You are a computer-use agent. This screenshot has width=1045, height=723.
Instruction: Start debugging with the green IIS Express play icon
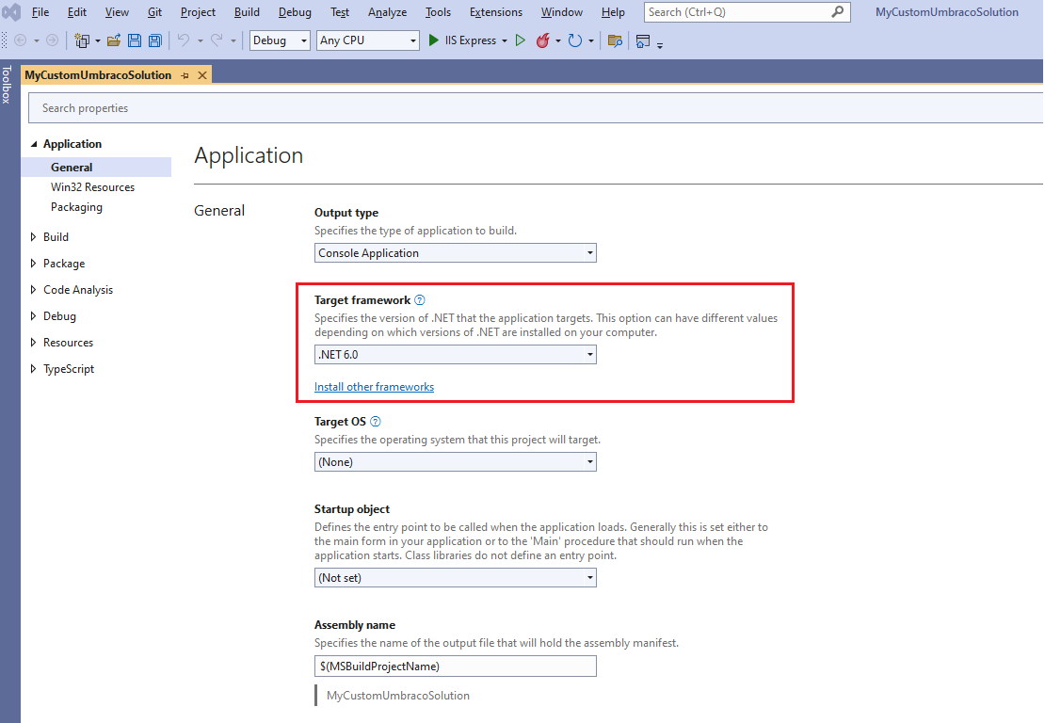point(433,40)
